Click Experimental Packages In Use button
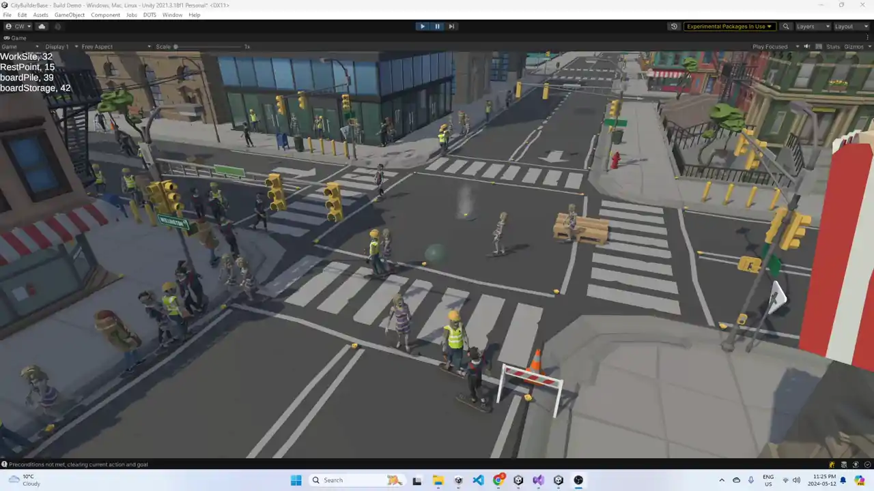This screenshot has width=874, height=491. [x=729, y=27]
